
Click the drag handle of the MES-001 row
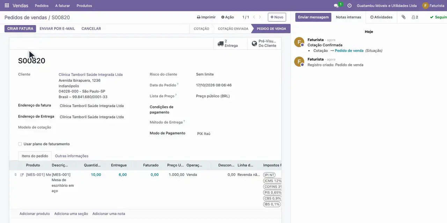pyautogui.click(x=15, y=175)
